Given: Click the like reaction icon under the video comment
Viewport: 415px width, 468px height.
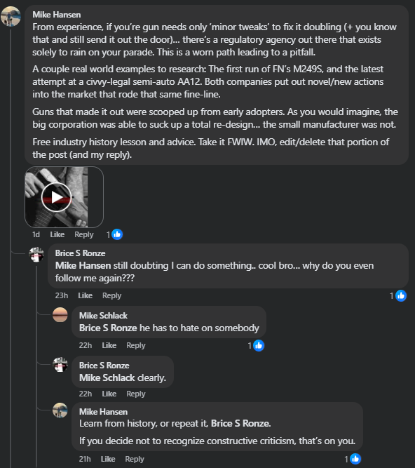Looking at the screenshot, I should tap(117, 234).
